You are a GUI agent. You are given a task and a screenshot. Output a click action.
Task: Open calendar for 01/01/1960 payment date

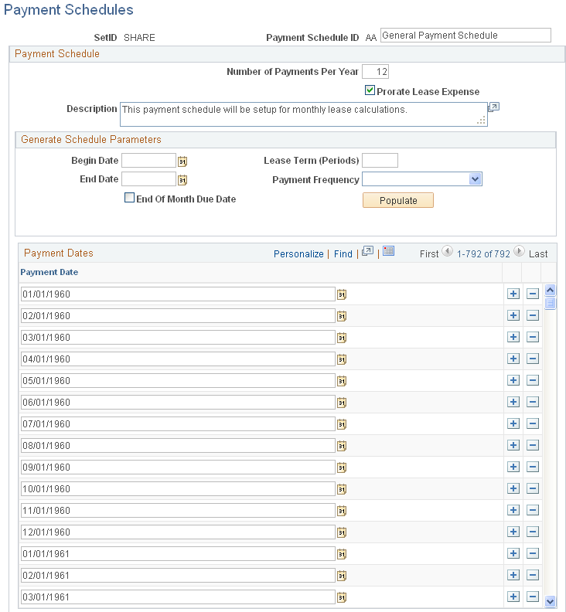coord(342,294)
